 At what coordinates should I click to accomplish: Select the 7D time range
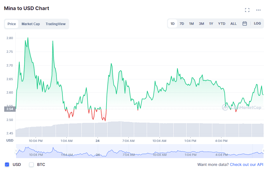pyautogui.click(x=182, y=23)
